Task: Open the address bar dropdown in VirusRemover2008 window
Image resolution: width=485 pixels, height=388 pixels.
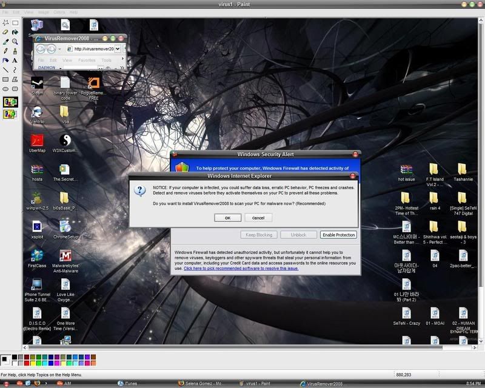Action: (118, 49)
